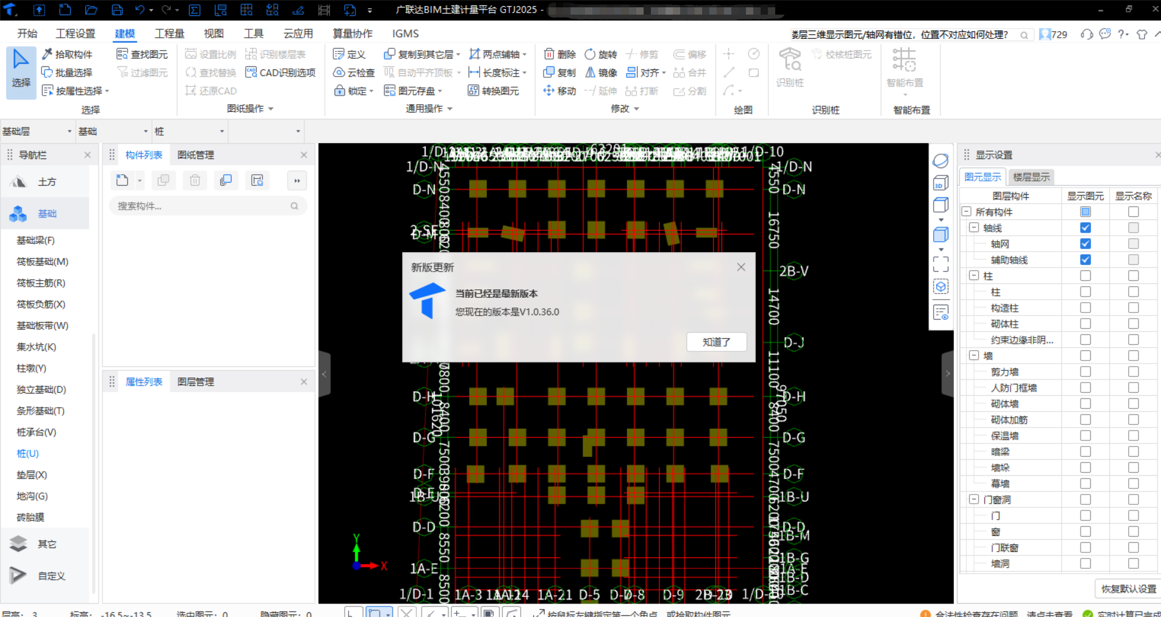Click the 智能布置 icon
Screen dimensions: 1161x617
pos(904,60)
